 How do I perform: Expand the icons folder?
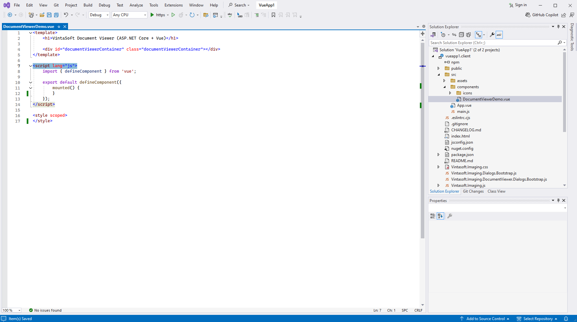click(450, 93)
